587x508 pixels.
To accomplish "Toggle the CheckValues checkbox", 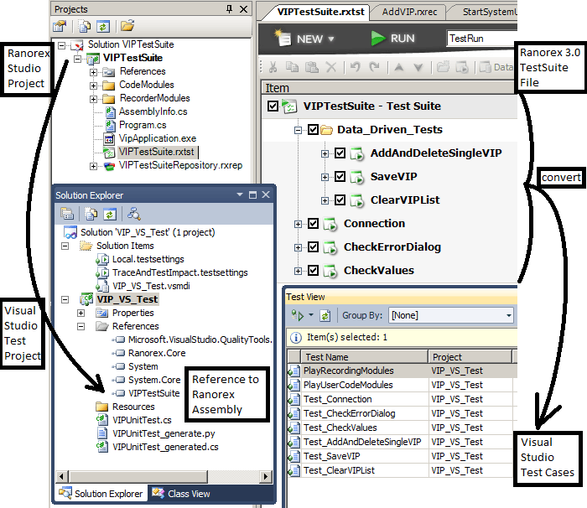I will [x=313, y=270].
